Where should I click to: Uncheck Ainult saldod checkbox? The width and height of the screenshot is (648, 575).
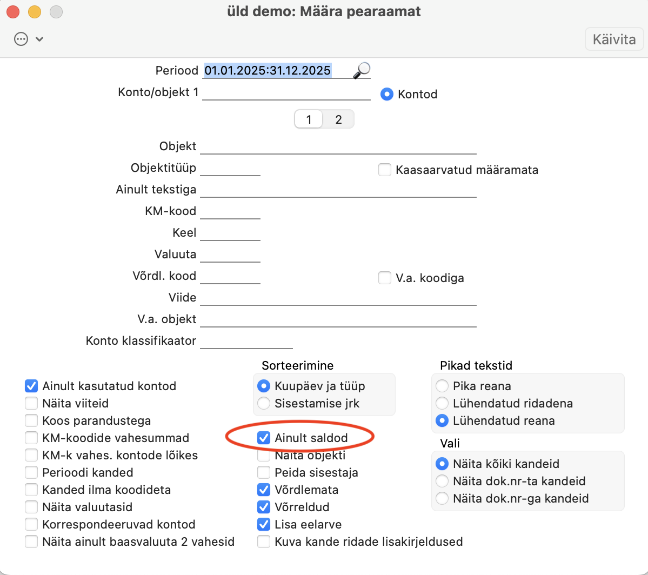tap(264, 438)
